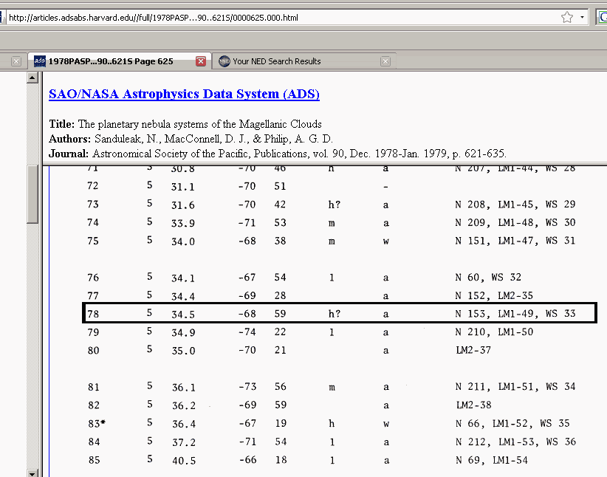Screen dimensions: 607x477
Task: Select the 1978PASP...90..621S Page 625 tab
Action: (x=111, y=61)
